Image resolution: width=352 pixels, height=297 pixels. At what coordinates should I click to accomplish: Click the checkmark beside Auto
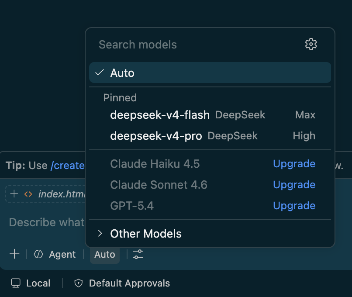tap(100, 73)
